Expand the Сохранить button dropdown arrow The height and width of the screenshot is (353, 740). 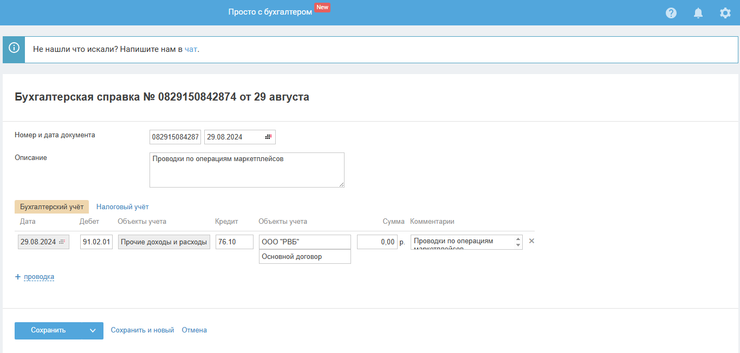point(93,331)
